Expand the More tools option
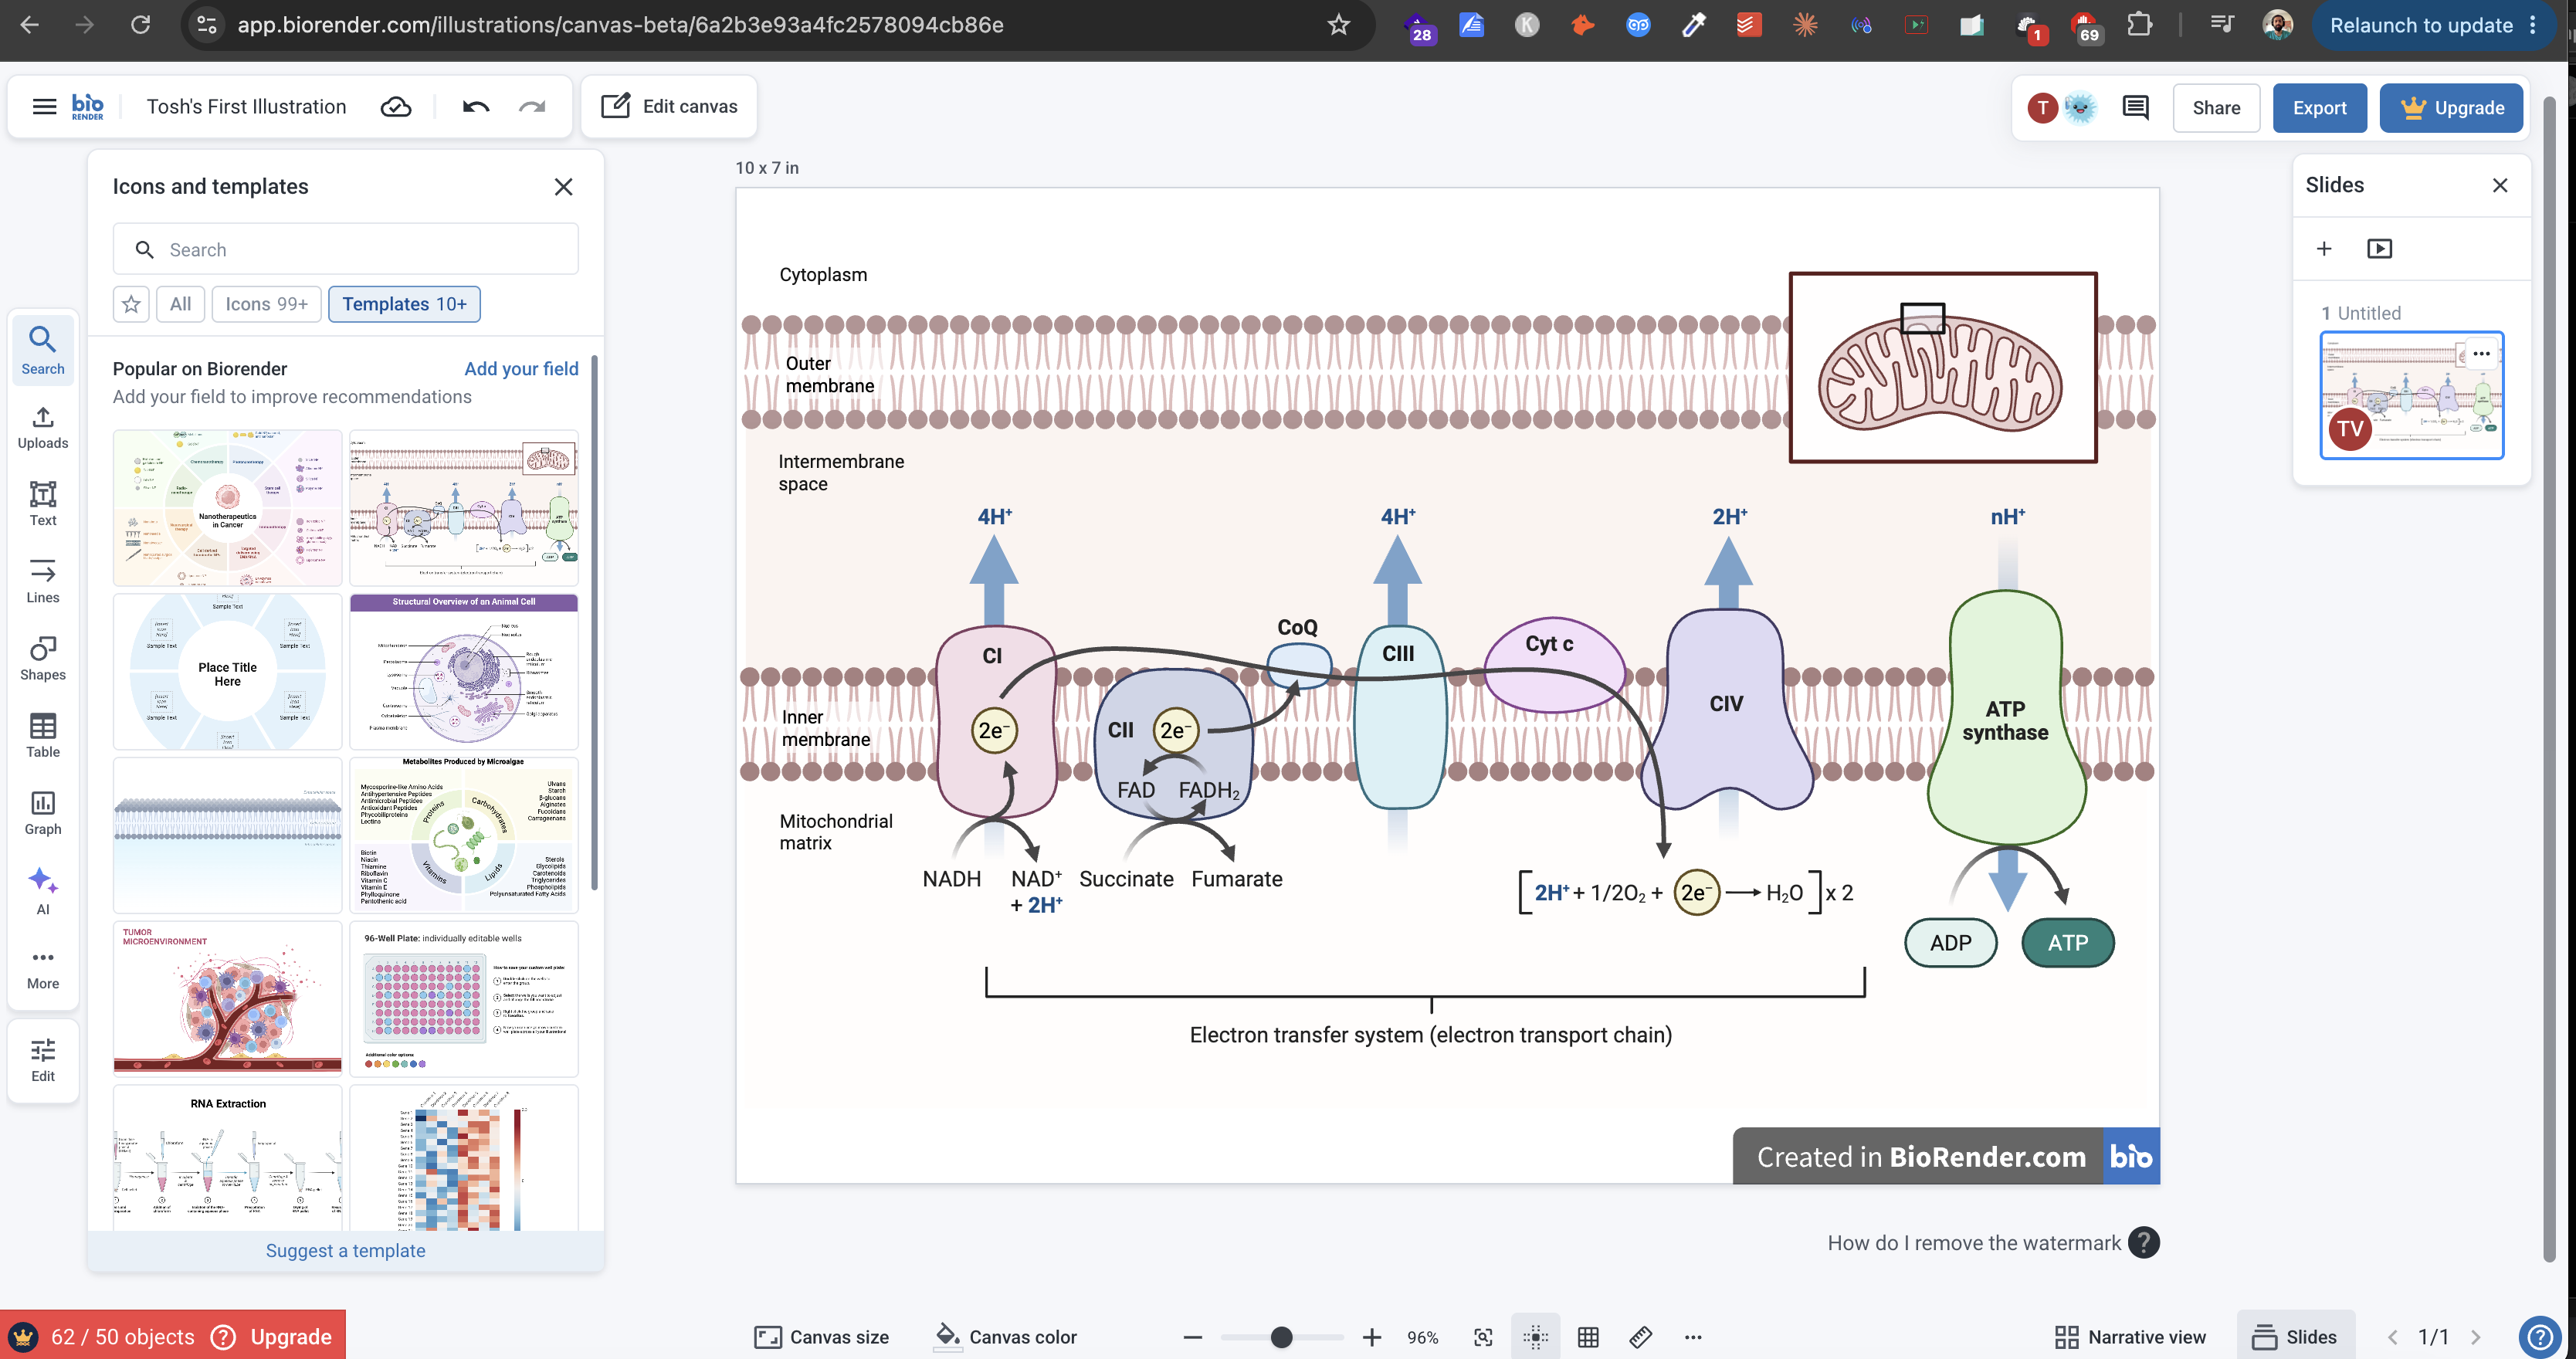The image size is (2576, 1359). click(x=42, y=968)
